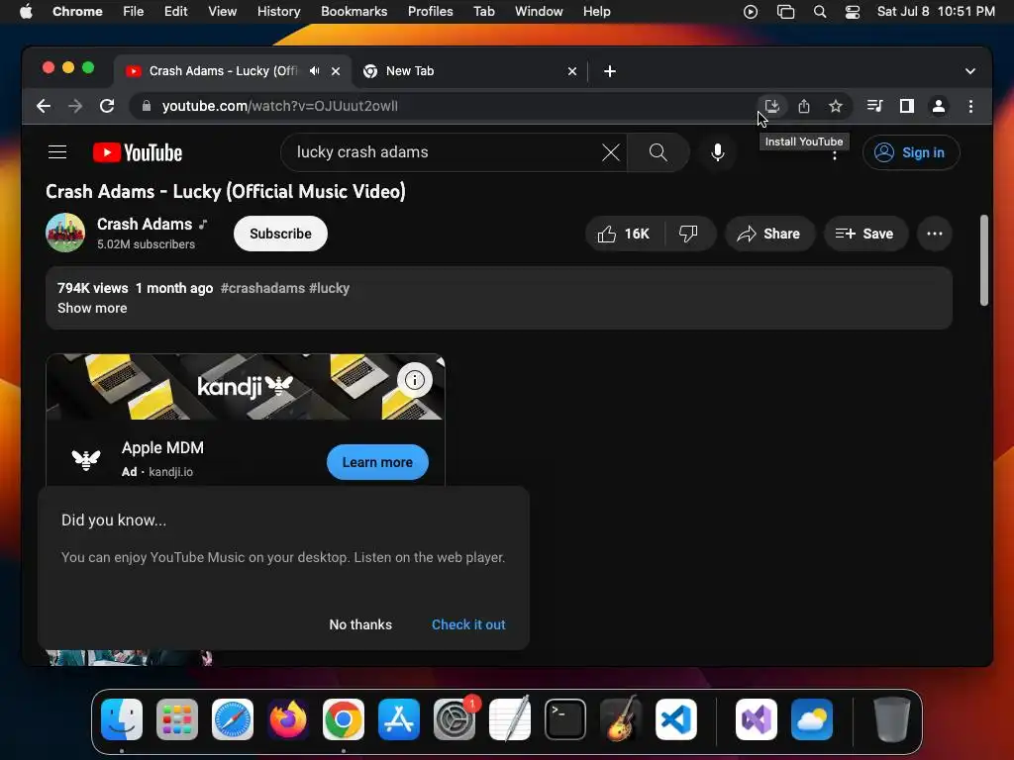Click into the lucky crash adams search field

coord(447,152)
